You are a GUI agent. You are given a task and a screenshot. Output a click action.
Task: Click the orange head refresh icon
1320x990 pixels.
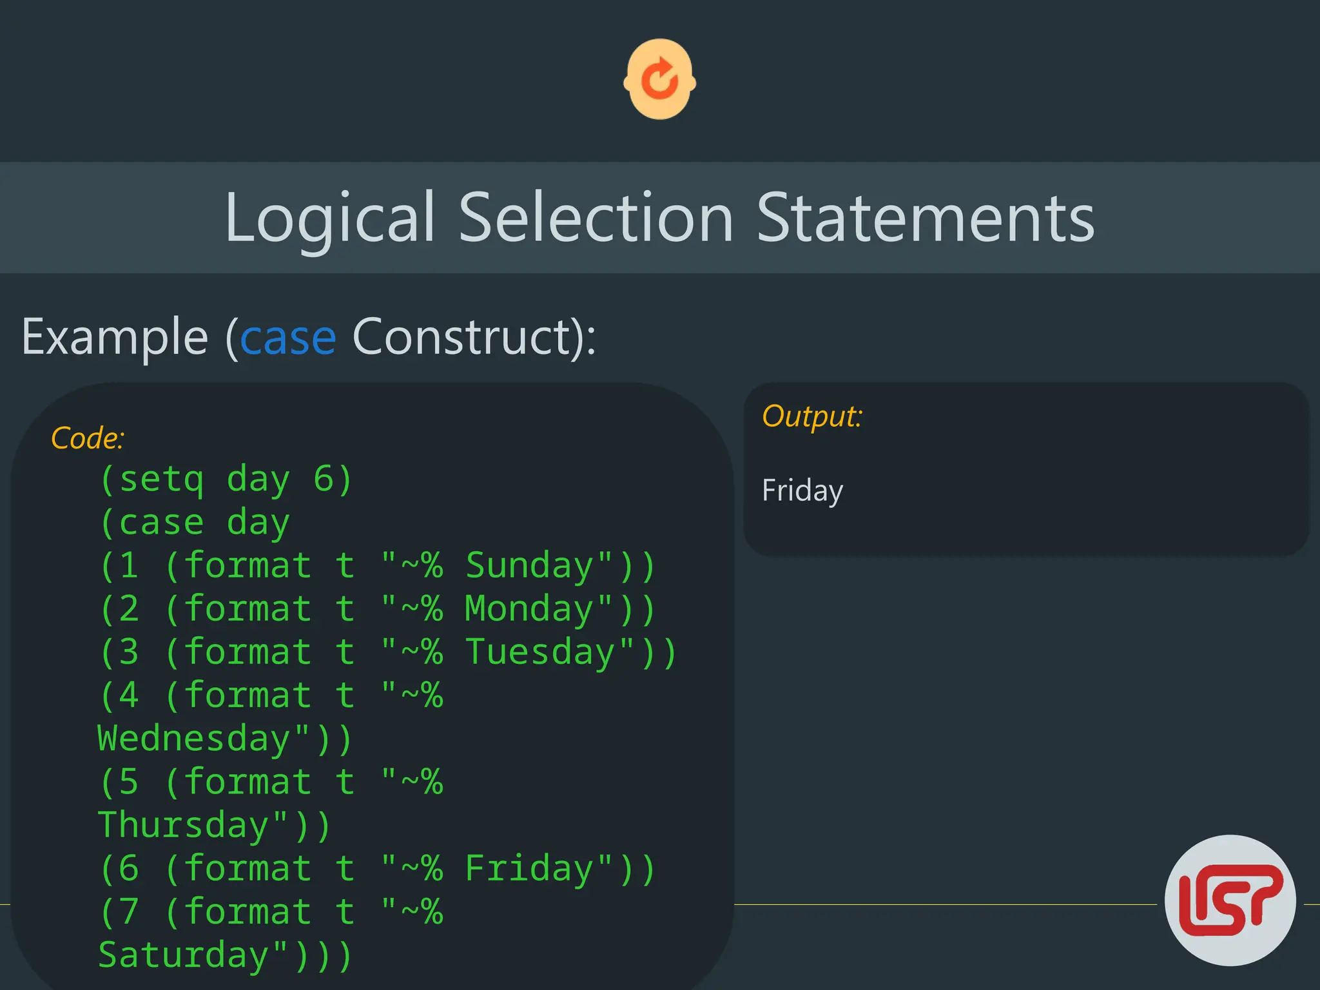[659, 79]
